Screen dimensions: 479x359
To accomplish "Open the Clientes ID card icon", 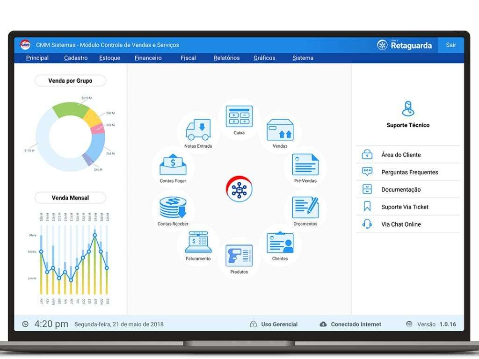I will 280,243.
